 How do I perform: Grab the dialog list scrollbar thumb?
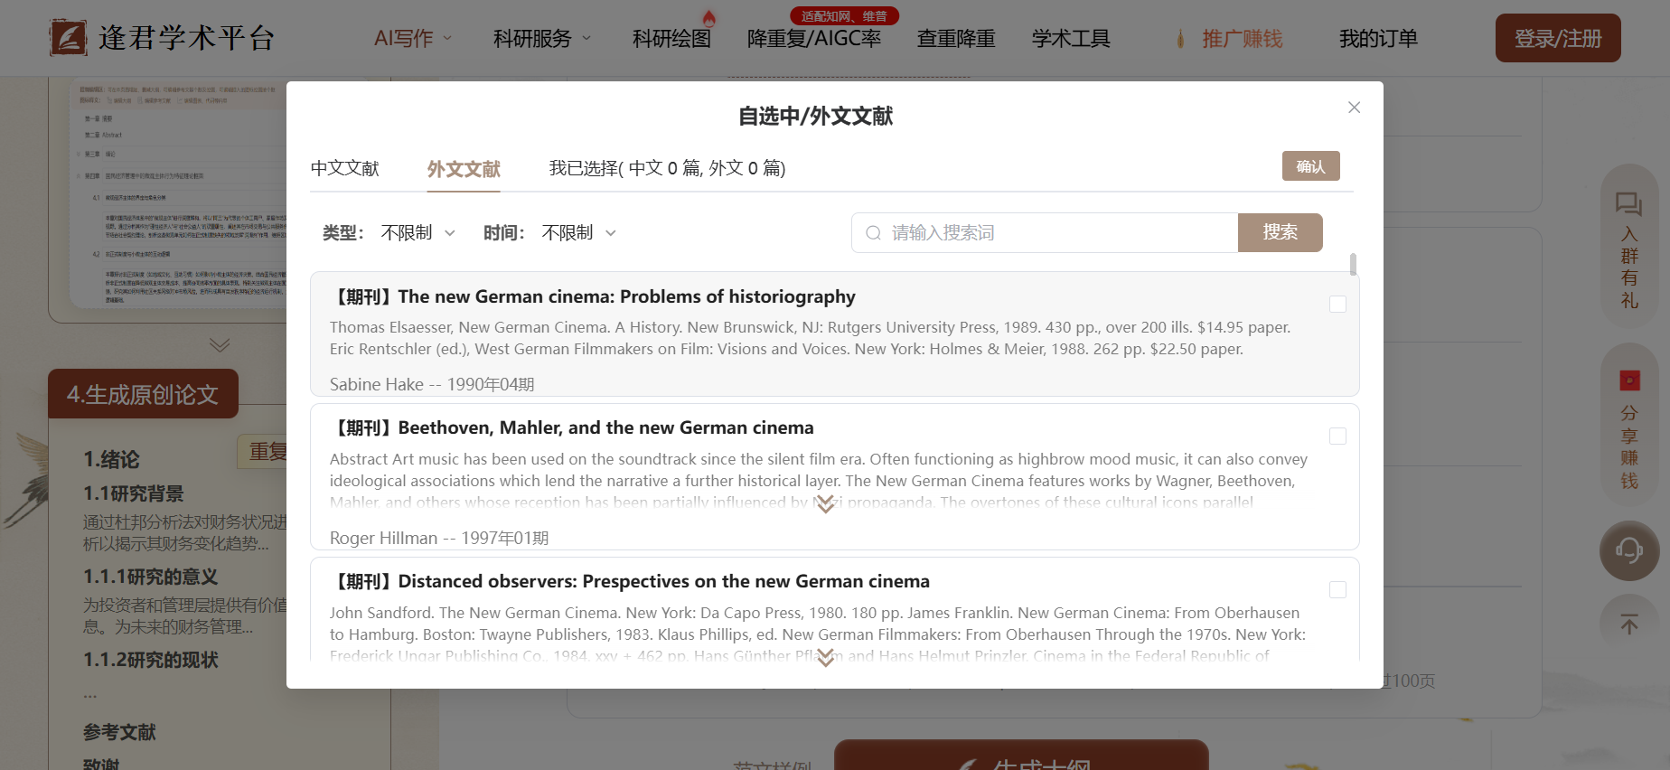pos(1353,264)
